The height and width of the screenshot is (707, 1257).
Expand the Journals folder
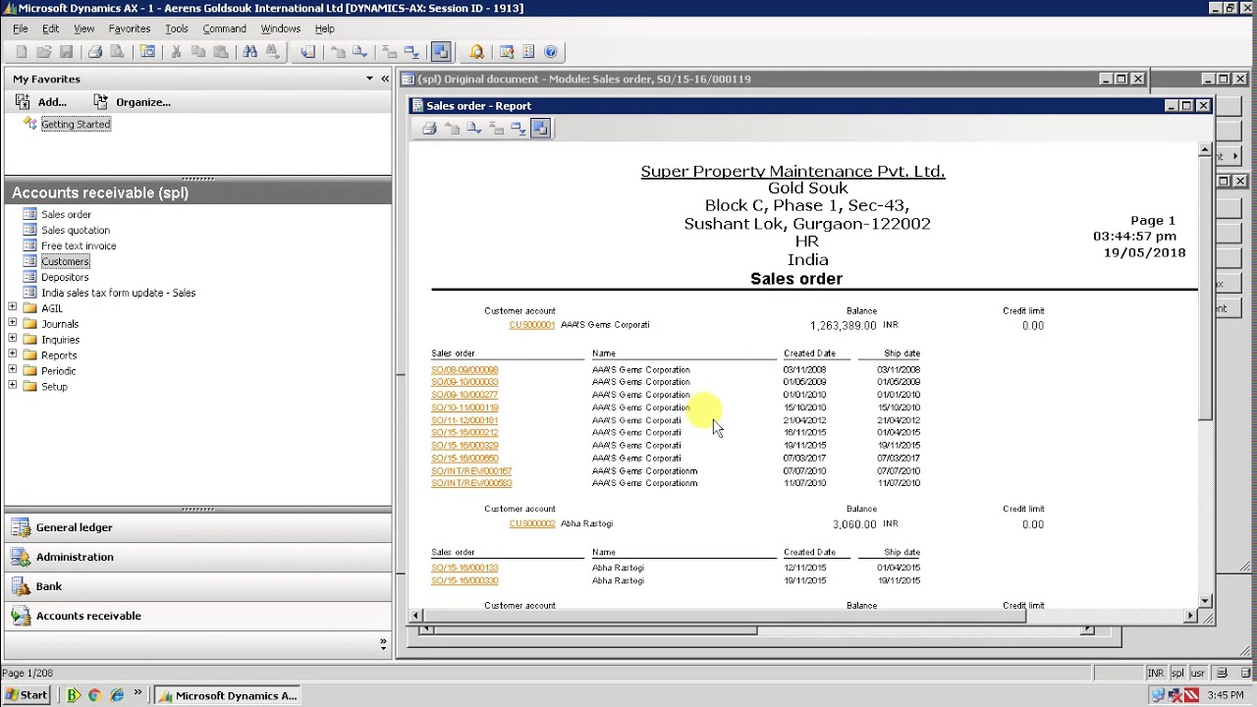point(12,324)
